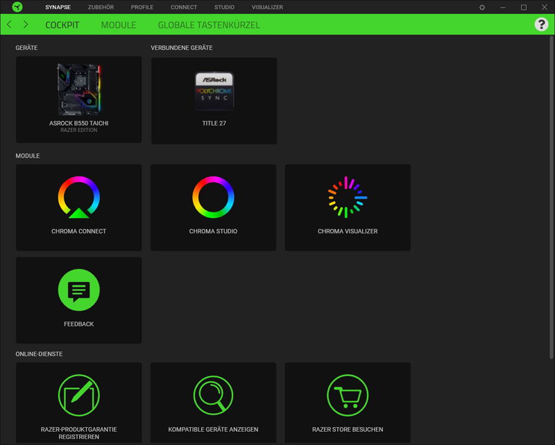
Task: Go forward with the right arrow
Action: click(x=26, y=24)
